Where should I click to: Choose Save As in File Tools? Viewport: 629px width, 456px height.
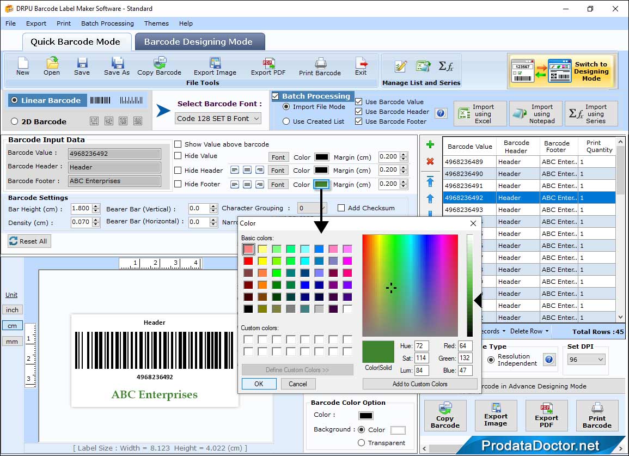point(117,66)
